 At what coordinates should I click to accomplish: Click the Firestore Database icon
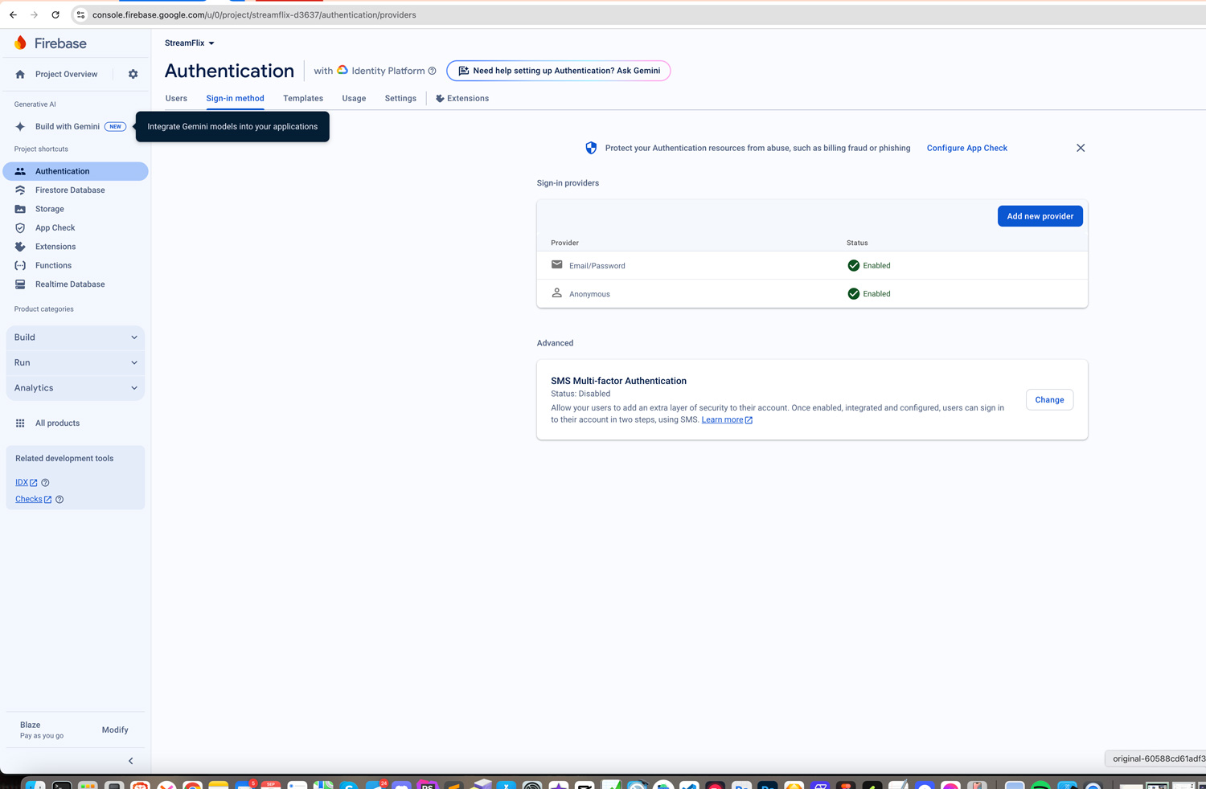coord(20,190)
